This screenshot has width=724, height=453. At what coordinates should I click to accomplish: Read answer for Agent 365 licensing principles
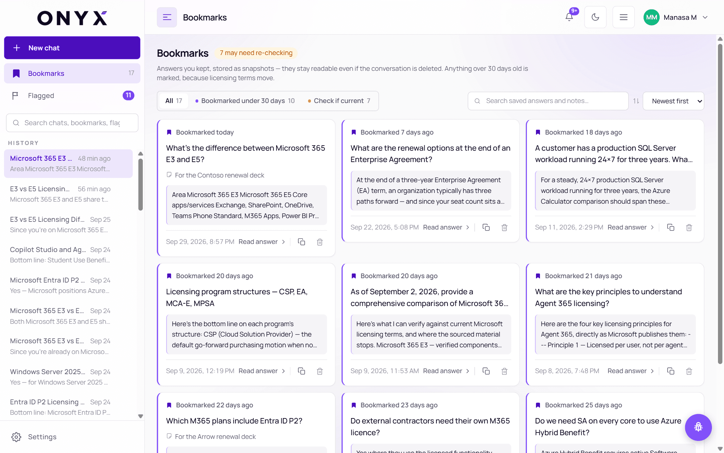[x=631, y=371]
